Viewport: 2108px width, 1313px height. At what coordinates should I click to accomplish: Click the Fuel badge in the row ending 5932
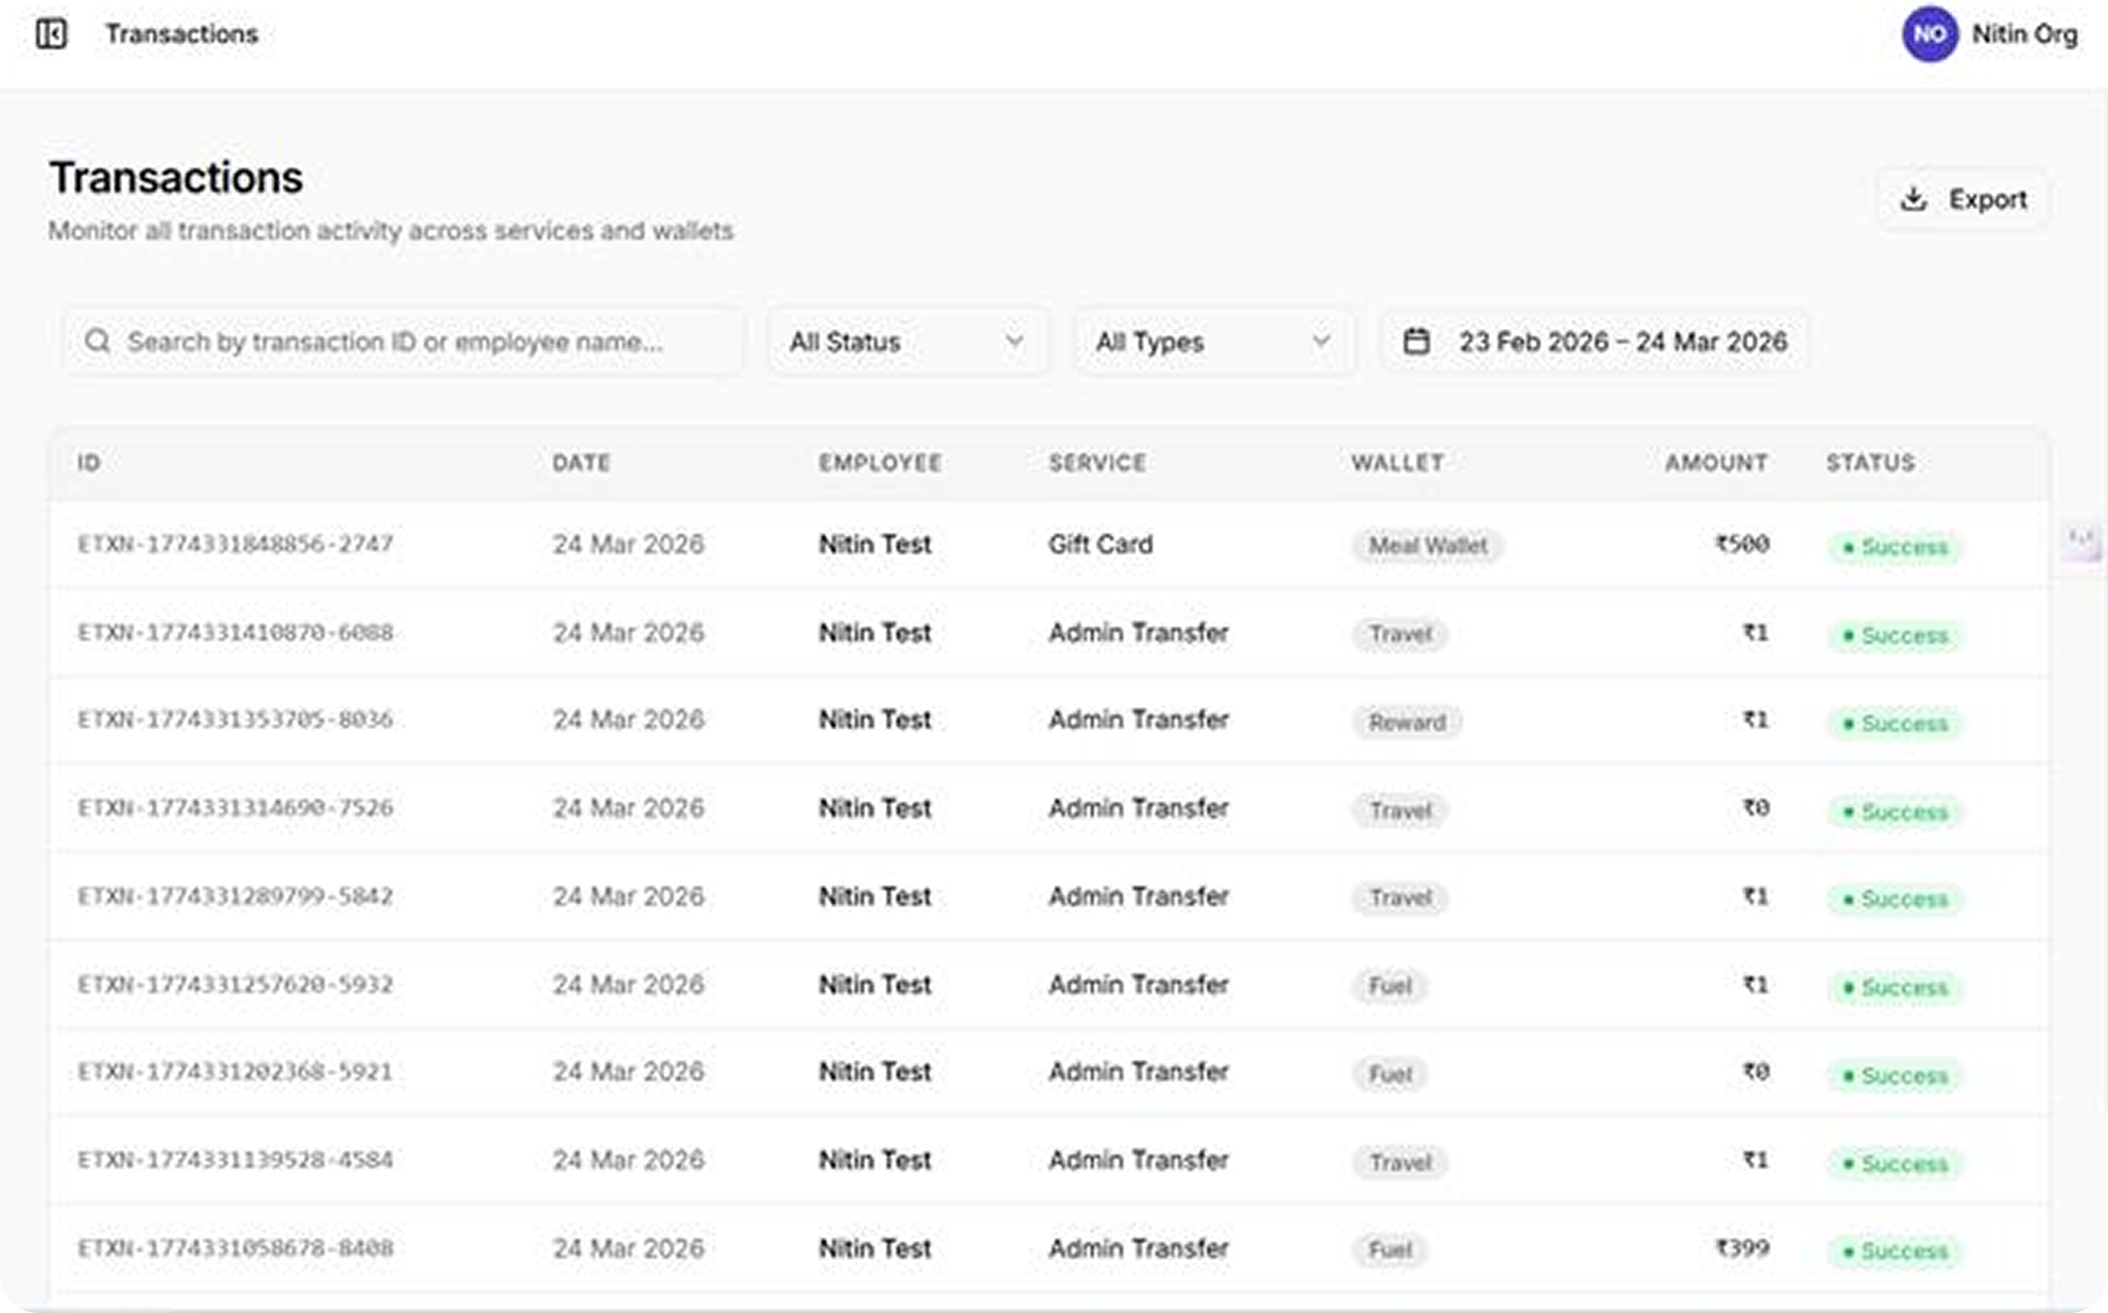[x=1390, y=986]
